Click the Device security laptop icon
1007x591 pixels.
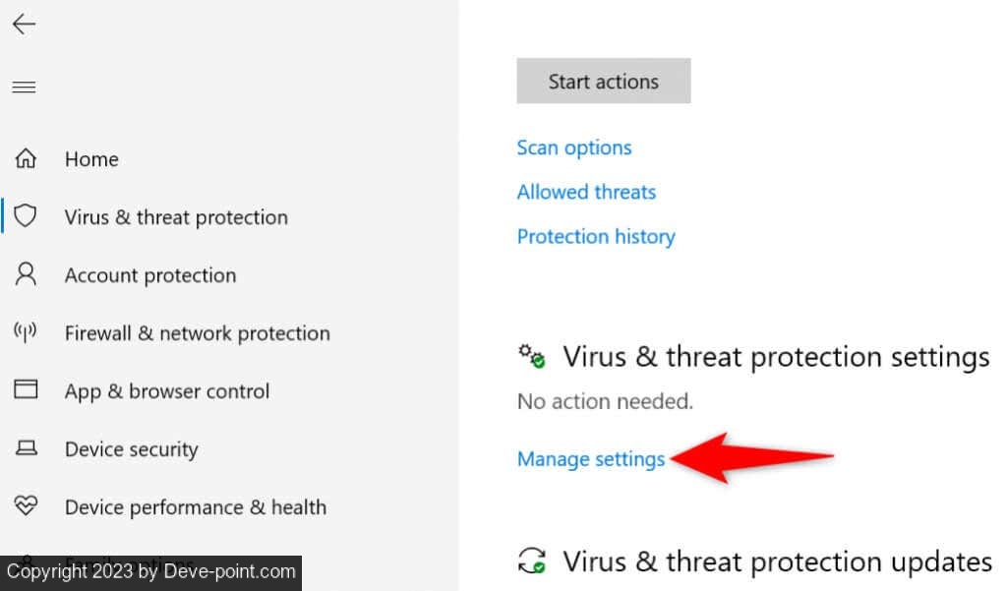[x=26, y=448]
